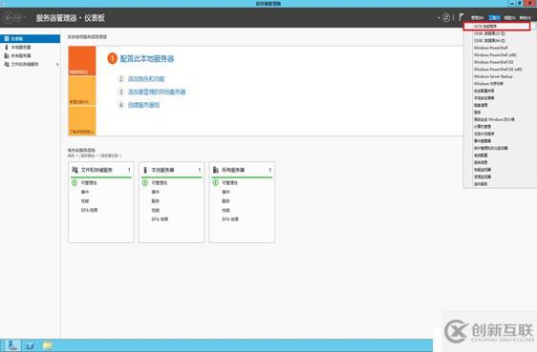This screenshot has width=537, height=352.
Task: Click the 创建服务器组 link
Action: click(144, 105)
